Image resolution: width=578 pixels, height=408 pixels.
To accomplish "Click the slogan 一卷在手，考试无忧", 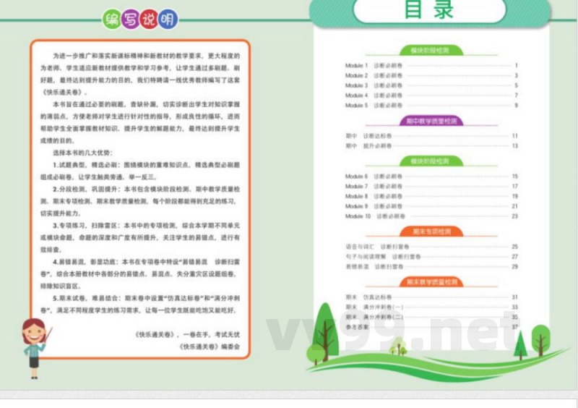I will pyautogui.click(x=211, y=334).
